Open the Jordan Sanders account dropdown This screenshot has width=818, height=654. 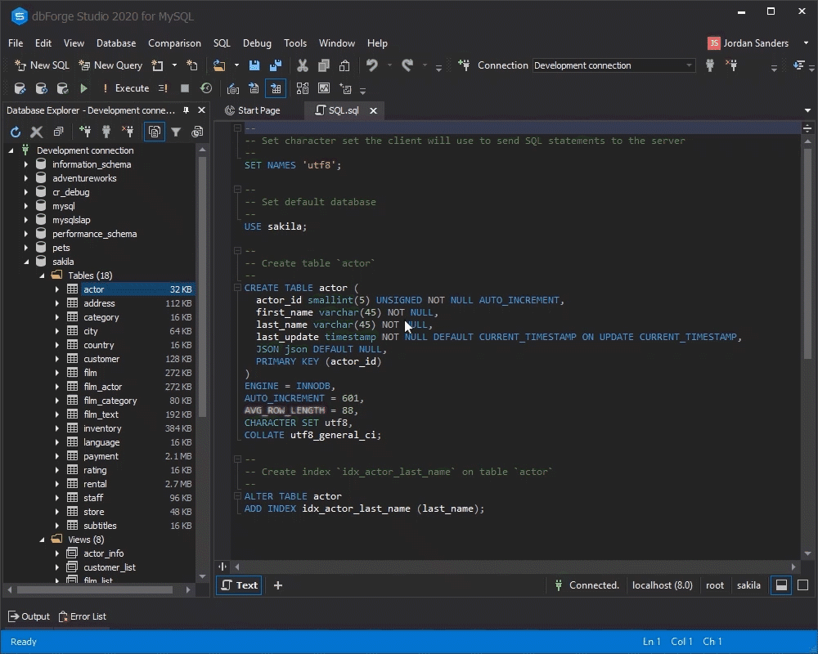coord(806,43)
